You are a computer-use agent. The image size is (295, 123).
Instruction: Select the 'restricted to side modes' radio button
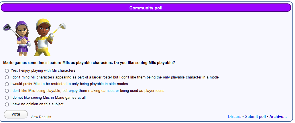(7, 84)
